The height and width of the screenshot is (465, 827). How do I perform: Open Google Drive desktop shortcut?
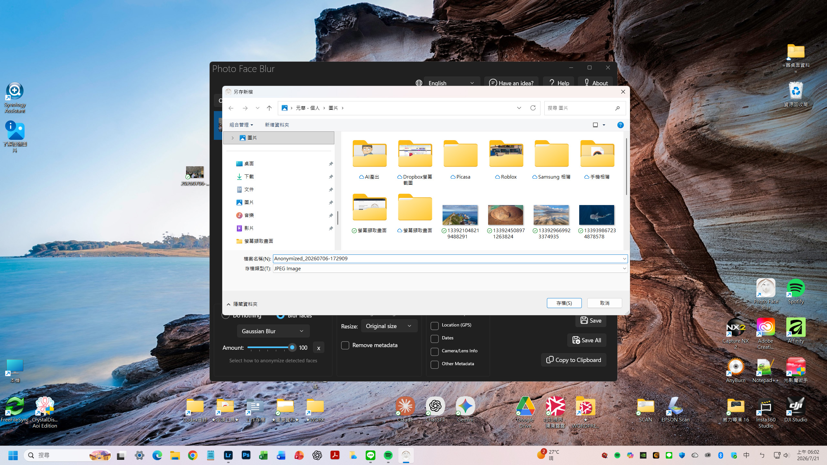[525, 412]
